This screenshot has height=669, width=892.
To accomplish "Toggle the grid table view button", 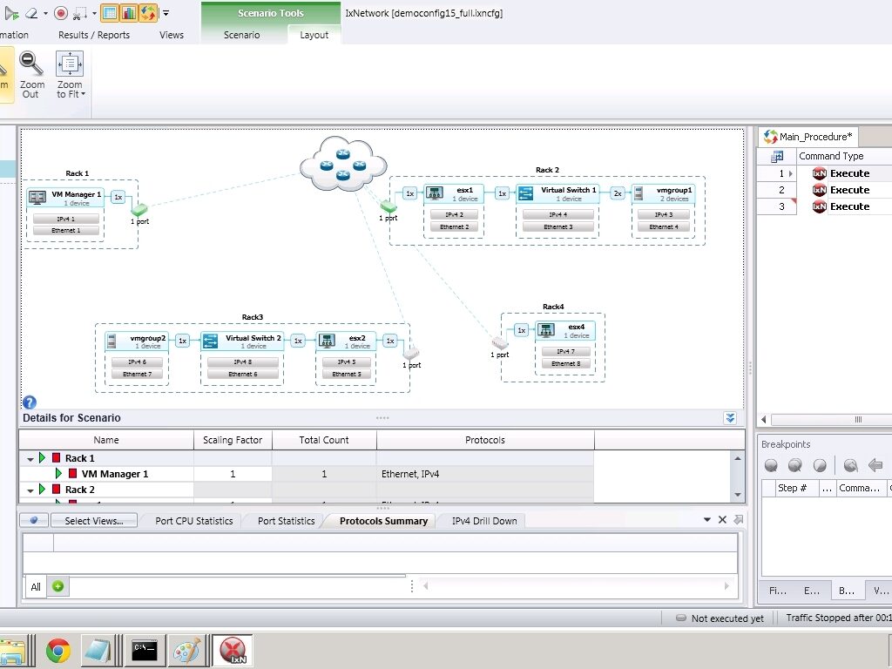I will tap(110, 12).
